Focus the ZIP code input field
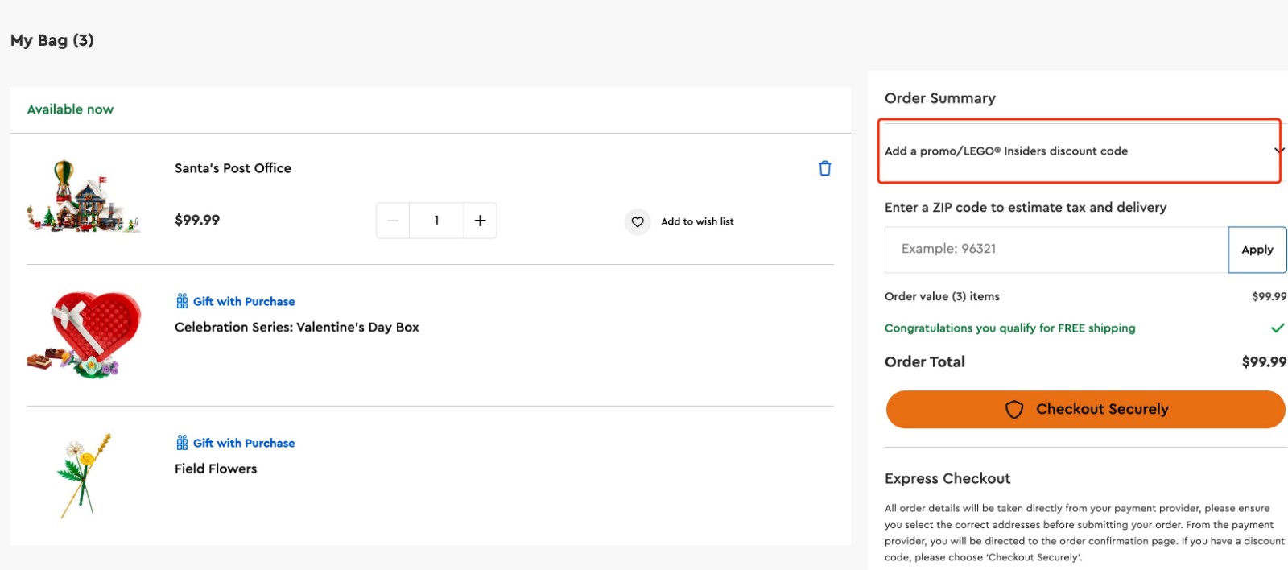 (x=1056, y=250)
